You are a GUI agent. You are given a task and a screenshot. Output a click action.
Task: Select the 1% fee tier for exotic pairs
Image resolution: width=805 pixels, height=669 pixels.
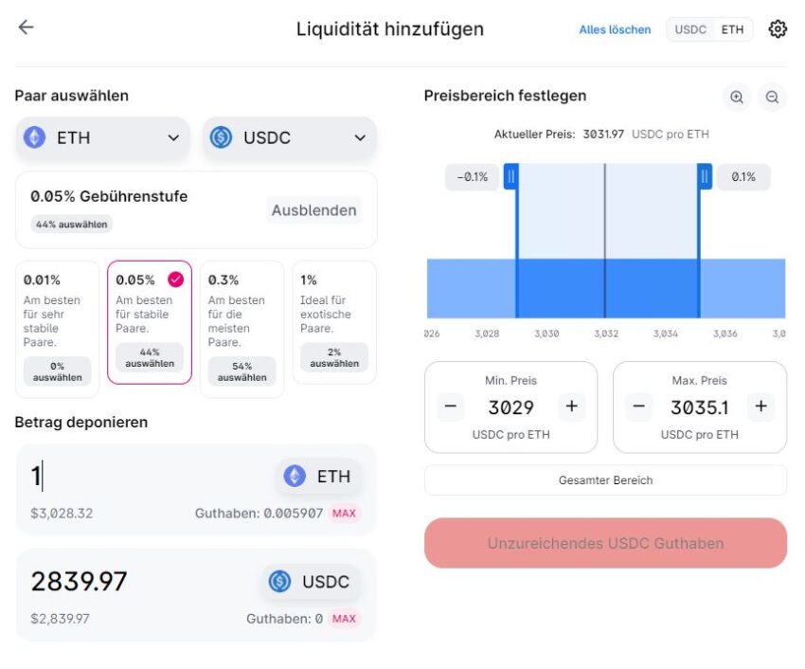334,322
